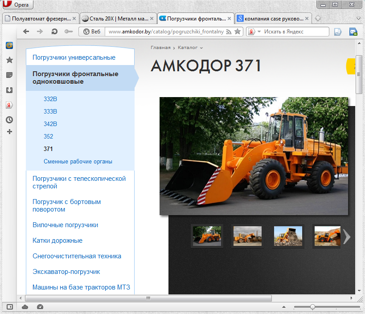Viewport: 365px width, 314px height.
Task: Toggle Opera Turbo speedometer icon
Action: coord(40,307)
